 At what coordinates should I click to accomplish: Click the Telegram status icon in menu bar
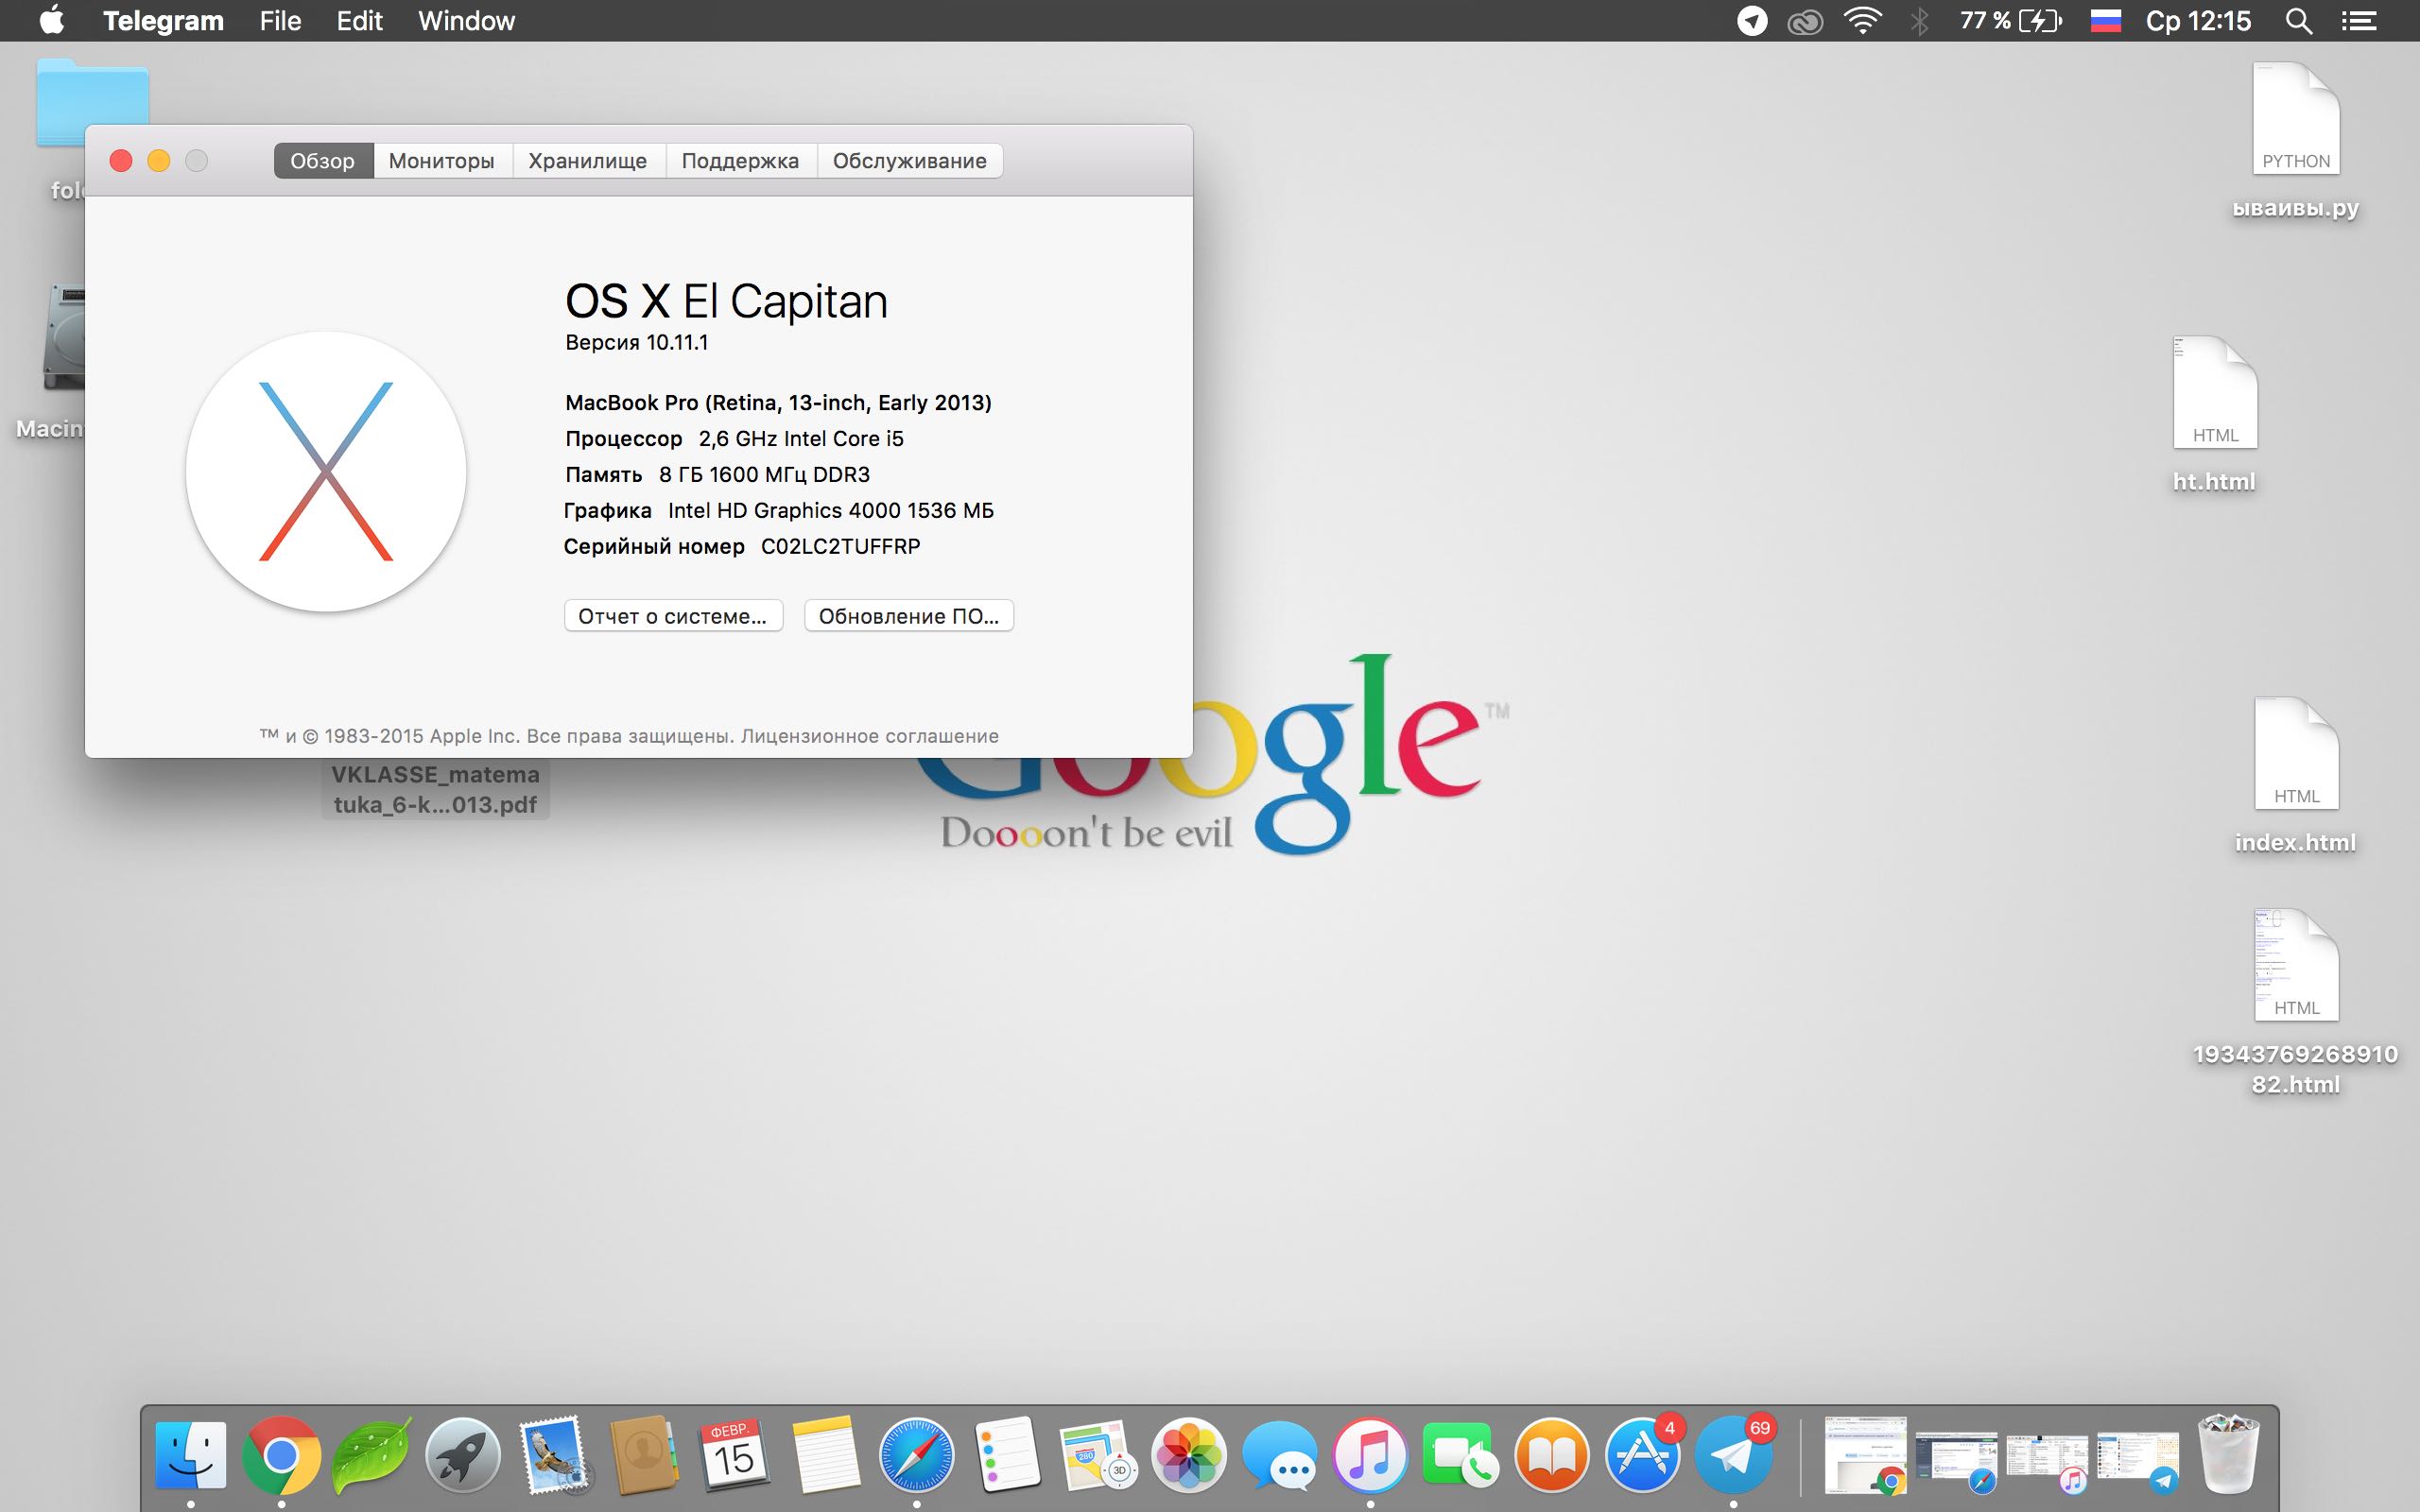coord(1752,21)
